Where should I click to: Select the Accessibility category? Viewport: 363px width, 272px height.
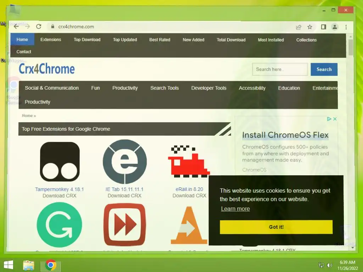(252, 88)
